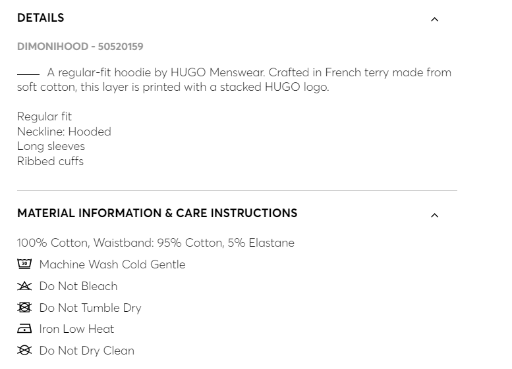512x369 pixels.
Task: Select the Do Not Dry Clean label
Action: 86,351
